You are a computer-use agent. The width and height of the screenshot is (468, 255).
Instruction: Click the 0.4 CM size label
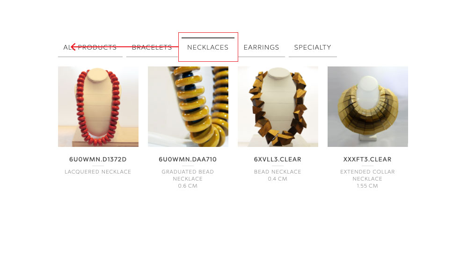tap(278, 179)
